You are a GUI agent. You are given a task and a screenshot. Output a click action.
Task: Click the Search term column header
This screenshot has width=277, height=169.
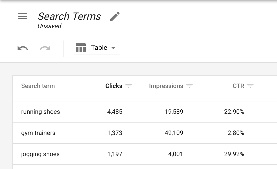tap(38, 86)
